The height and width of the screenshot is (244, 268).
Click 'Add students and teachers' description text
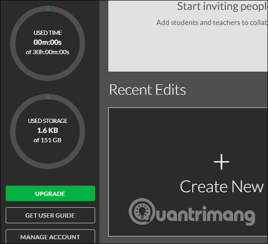coord(212,23)
